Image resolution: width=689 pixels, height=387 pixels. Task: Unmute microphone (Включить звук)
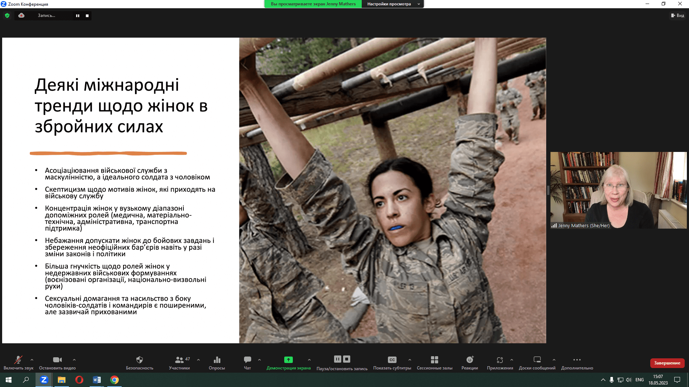coord(18,362)
